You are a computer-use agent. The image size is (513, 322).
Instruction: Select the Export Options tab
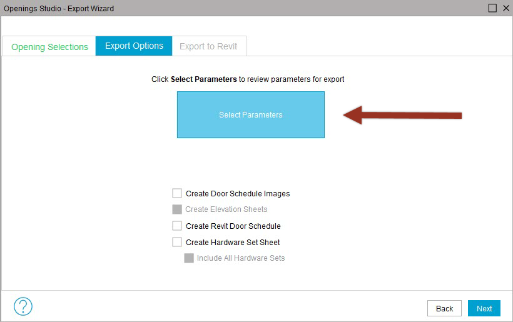[x=134, y=46]
